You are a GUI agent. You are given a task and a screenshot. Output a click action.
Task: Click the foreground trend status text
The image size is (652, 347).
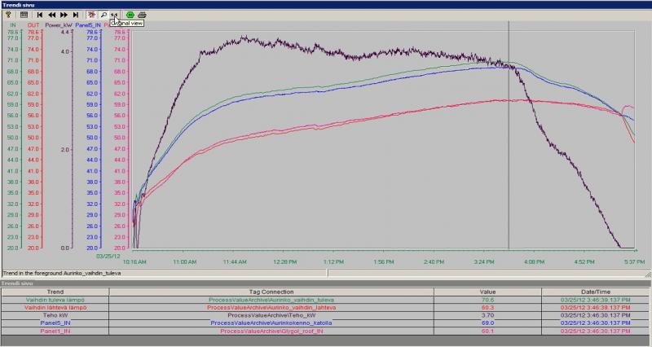tap(62, 274)
